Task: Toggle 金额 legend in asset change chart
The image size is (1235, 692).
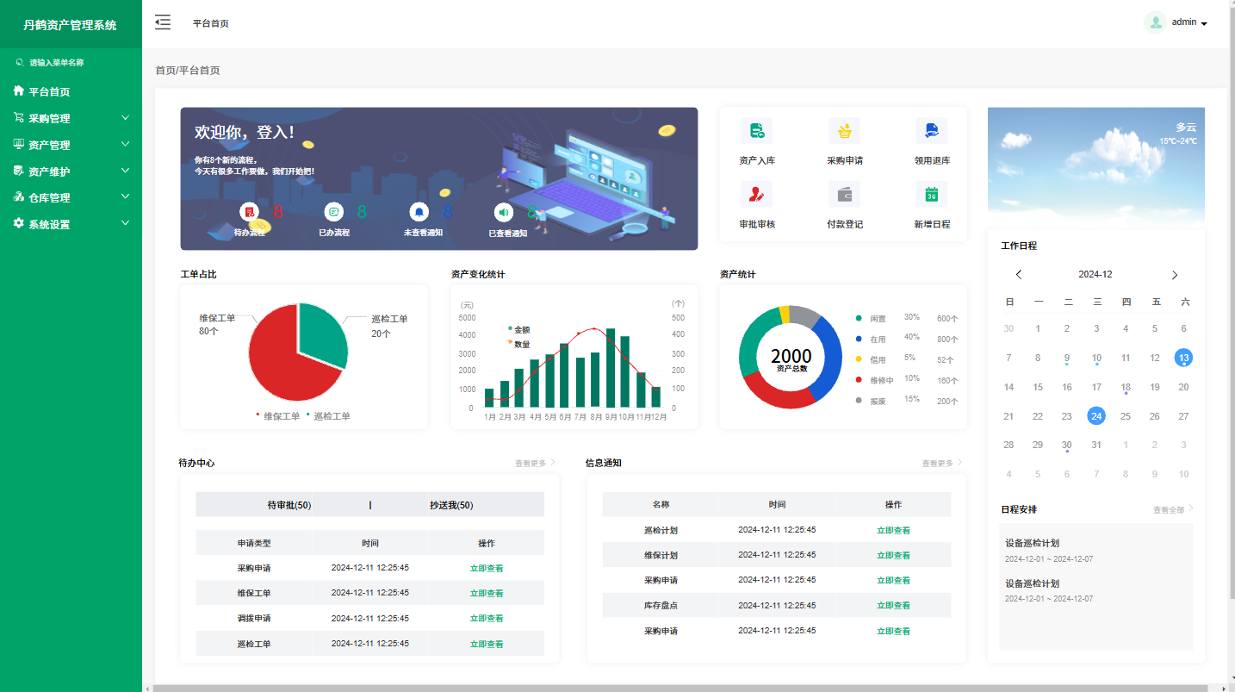Action: coord(520,329)
